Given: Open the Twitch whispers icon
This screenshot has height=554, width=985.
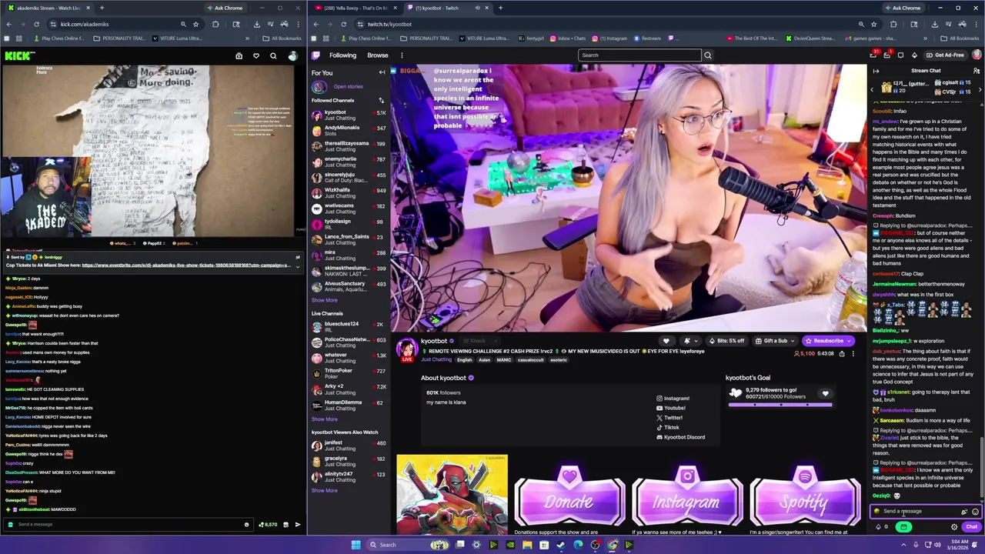Looking at the screenshot, I should click(900, 55).
